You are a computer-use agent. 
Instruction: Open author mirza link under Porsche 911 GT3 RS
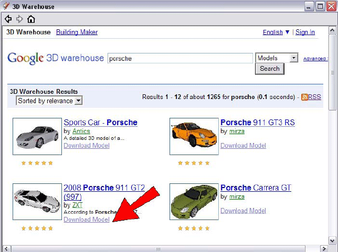237,131
